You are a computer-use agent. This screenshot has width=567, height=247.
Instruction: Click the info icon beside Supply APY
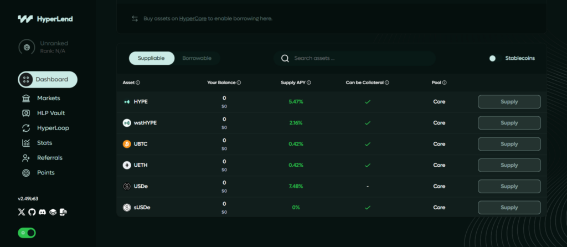tap(309, 83)
